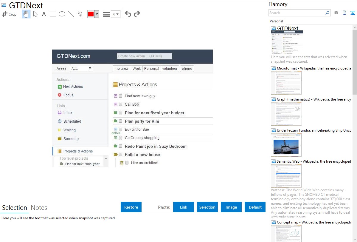Click the green Next Actions icon
The height and width of the screenshot is (242, 357).
click(x=60, y=87)
